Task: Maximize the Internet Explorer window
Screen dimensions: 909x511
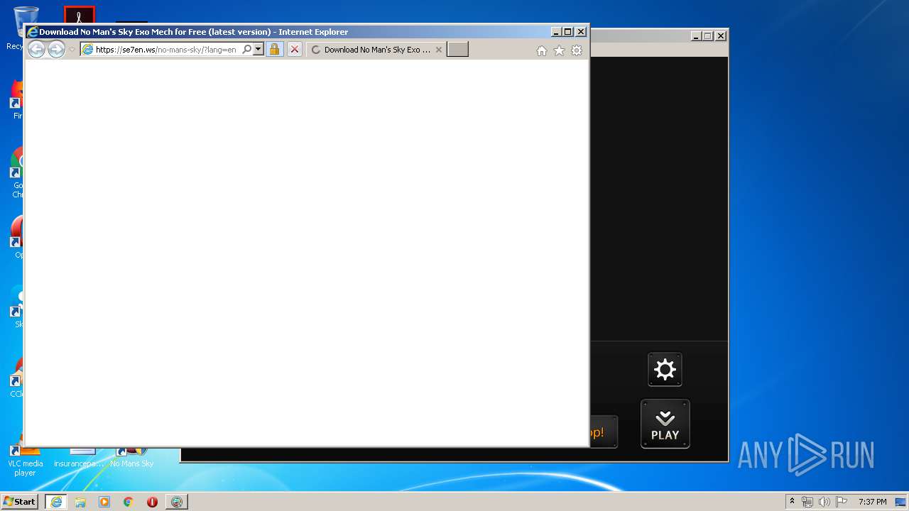Action: (568, 32)
